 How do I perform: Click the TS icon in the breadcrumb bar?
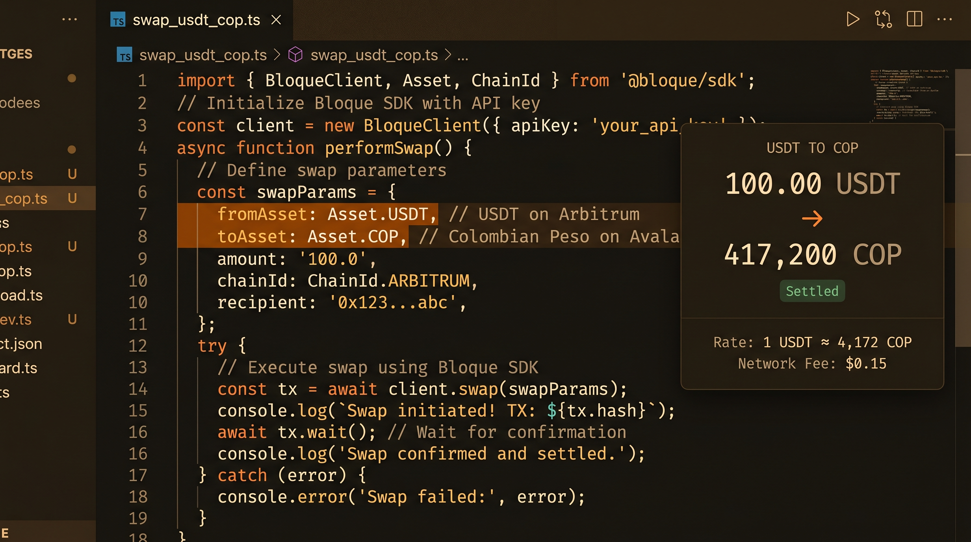[x=125, y=55]
